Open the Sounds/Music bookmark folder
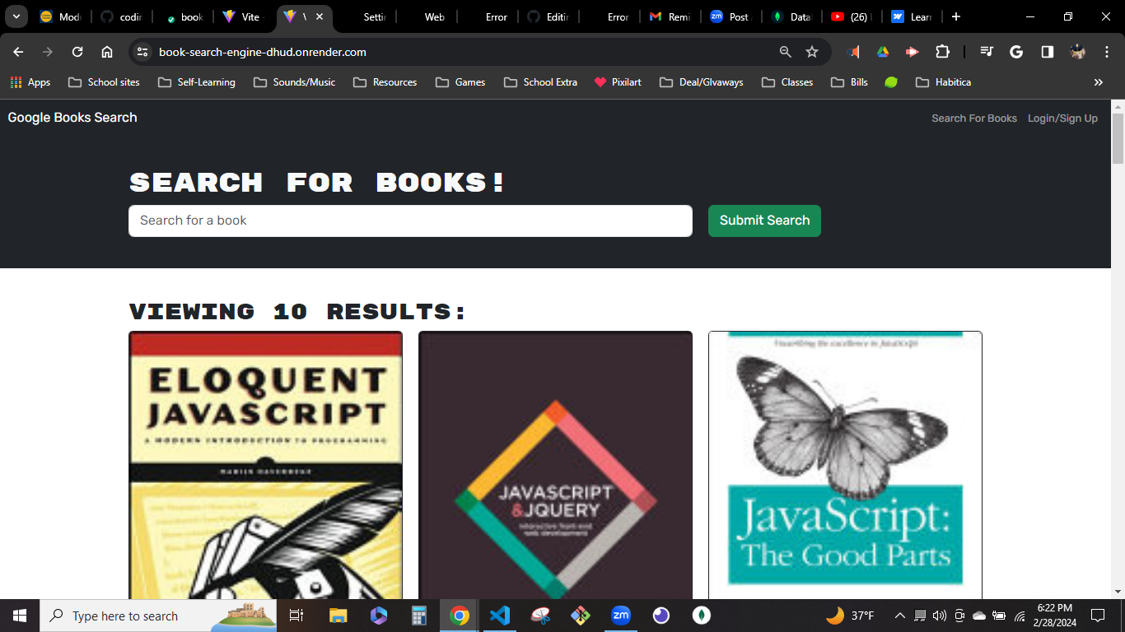This screenshot has height=632, width=1125. click(295, 82)
